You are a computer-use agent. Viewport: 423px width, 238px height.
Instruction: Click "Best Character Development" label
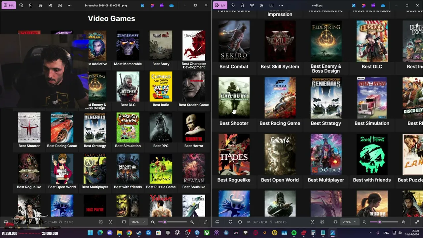(194, 65)
